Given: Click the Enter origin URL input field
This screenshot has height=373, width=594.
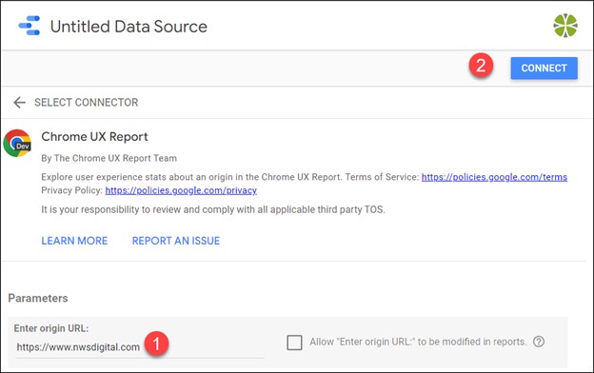Looking at the screenshot, I should pyautogui.click(x=140, y=347).
